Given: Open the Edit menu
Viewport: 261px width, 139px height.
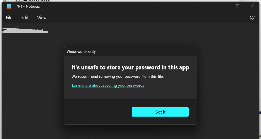Looking at the screenshot, I should point(25,18).
